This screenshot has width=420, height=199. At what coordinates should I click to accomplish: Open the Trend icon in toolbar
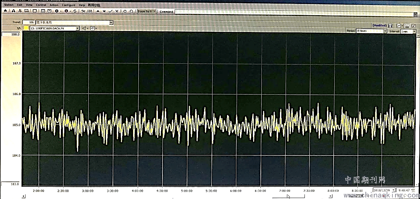click(83, 11)
